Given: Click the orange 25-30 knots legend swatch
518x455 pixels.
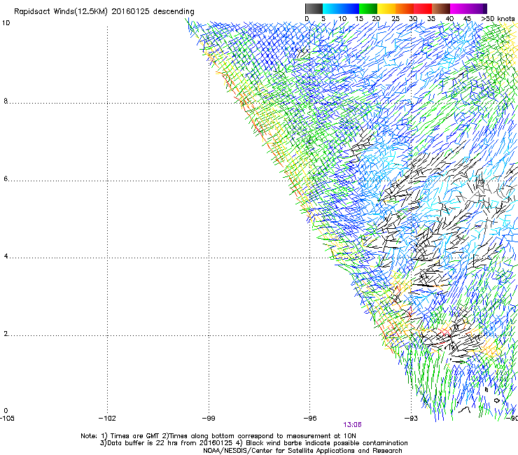Looking at the screenshot, I should pyautogui.click(x=405, y=8).
